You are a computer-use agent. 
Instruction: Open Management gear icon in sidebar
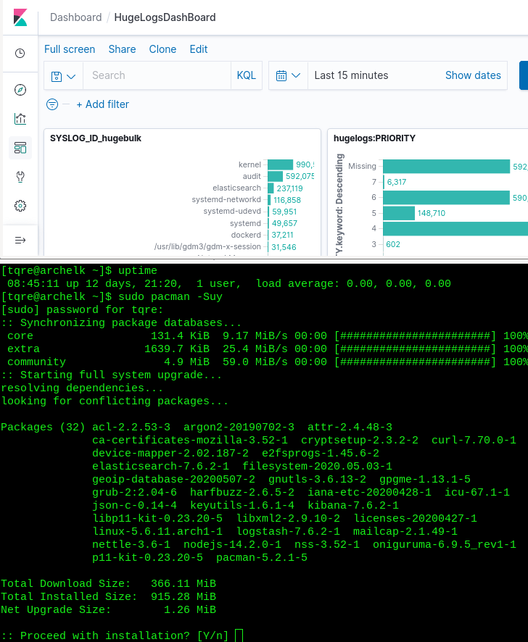(20, 206)
